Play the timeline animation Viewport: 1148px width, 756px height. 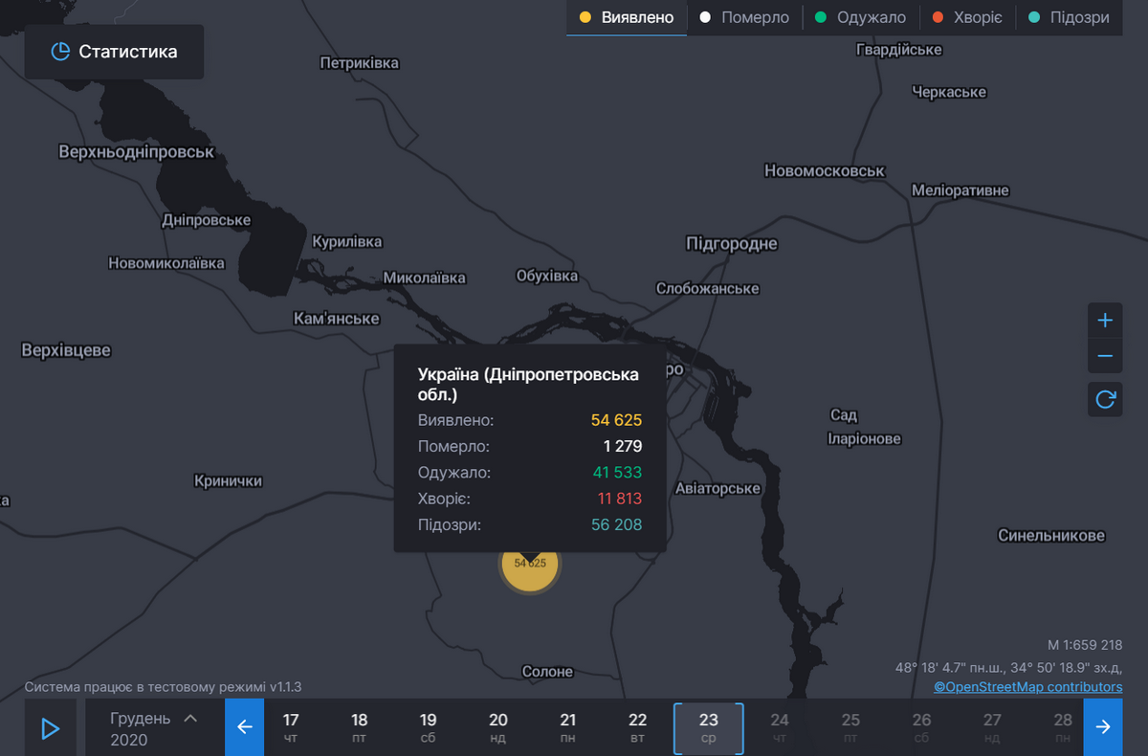pyautogui.click(x=50, y=728)
